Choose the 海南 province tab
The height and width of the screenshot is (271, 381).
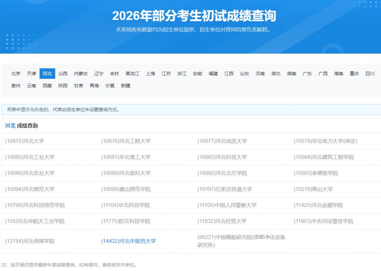pos(338,73)
